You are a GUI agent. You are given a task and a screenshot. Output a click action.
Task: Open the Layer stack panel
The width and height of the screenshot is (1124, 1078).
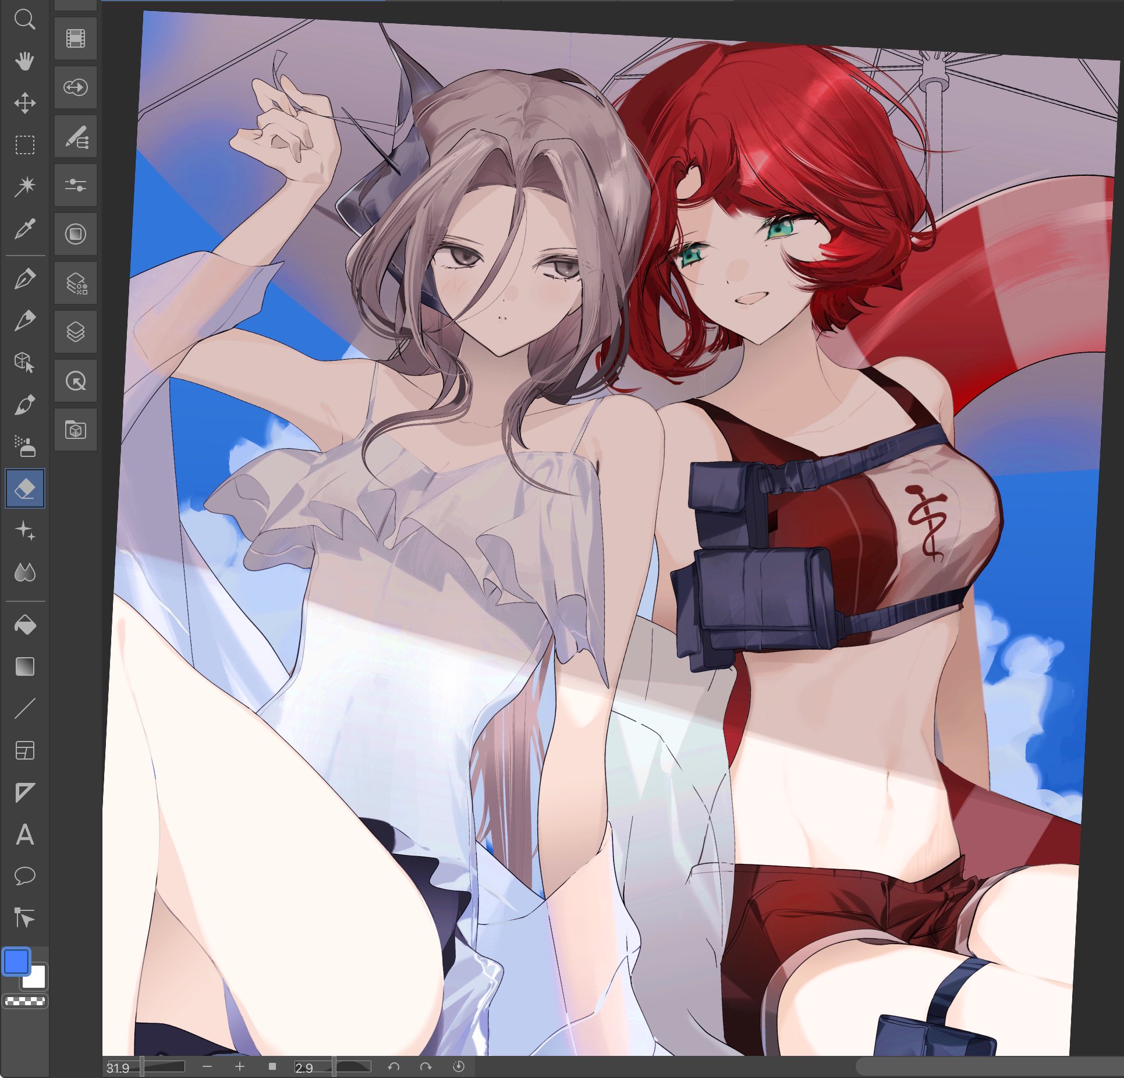76,332
